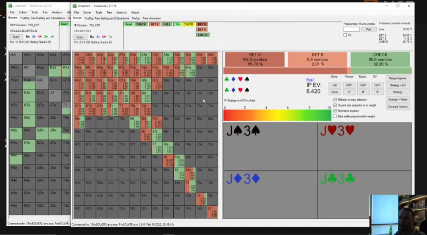
Task: Click the CALL node in the tree path
Action: point(167,24)
